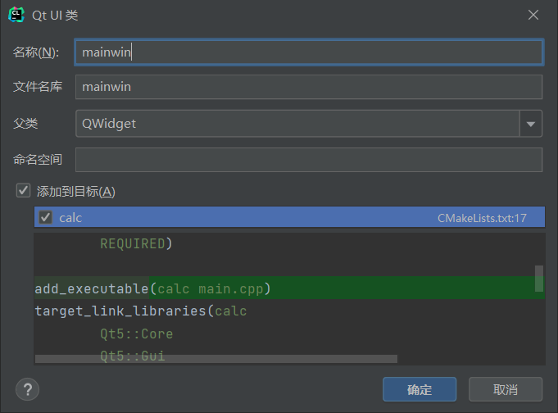558x413 pixels.
Task: Close the Qt UI class dialog
Action: pyautogui.click(x=533, y=15)
